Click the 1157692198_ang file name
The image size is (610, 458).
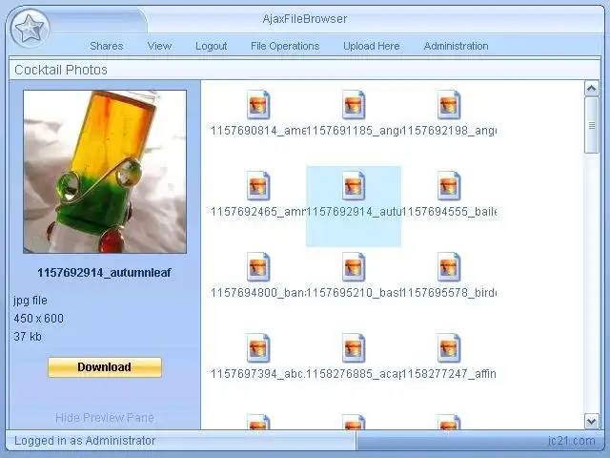[449, 131]
